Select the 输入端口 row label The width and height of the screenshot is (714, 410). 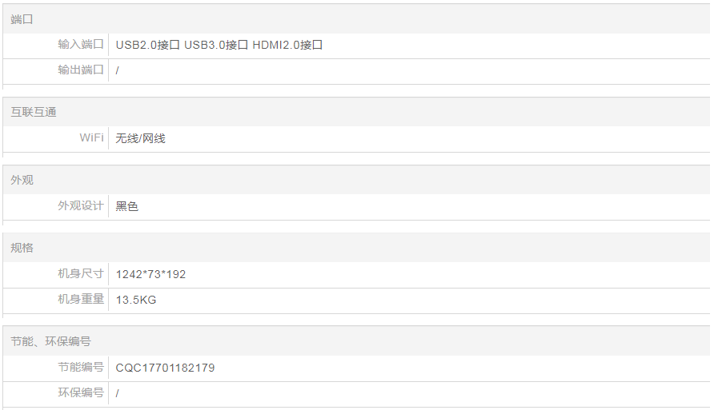(x=81, y=45)
